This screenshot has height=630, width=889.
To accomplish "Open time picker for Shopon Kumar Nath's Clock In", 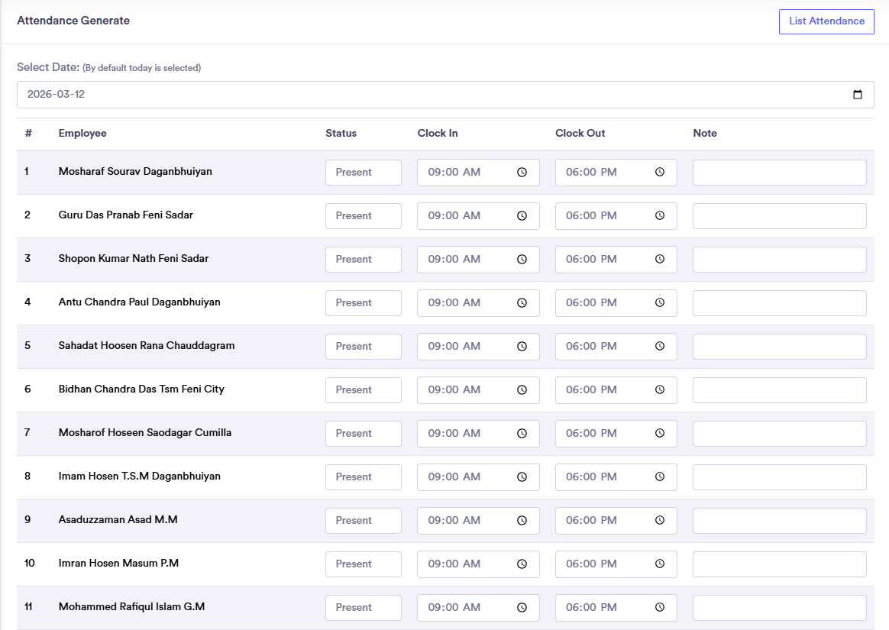I will point(522,260).
